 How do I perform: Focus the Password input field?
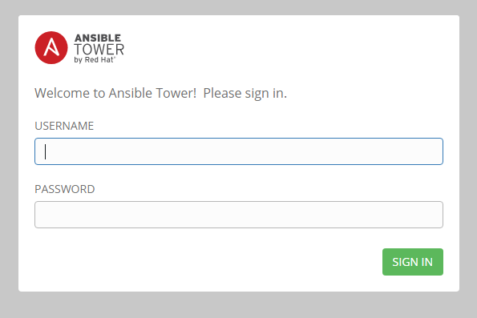point(239,215)
